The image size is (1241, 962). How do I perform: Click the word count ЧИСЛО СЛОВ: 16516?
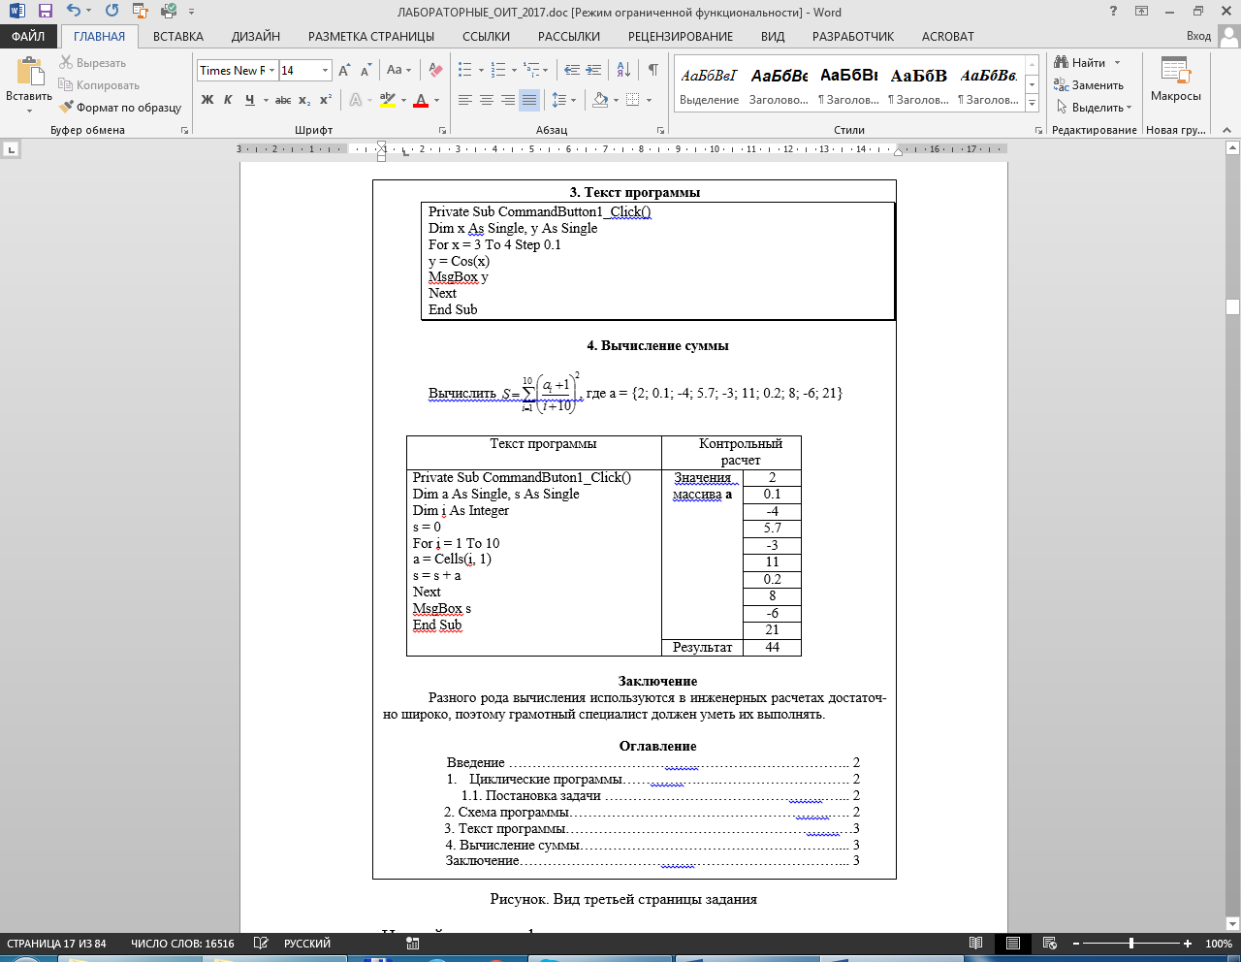[x=182, y=944]
